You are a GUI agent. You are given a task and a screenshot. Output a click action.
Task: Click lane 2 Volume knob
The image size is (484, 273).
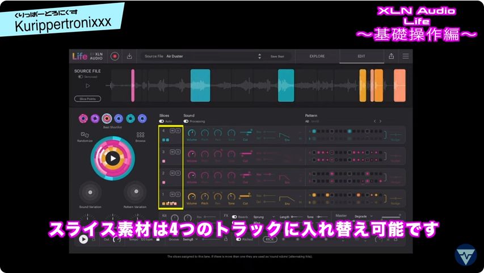(192, 175)
